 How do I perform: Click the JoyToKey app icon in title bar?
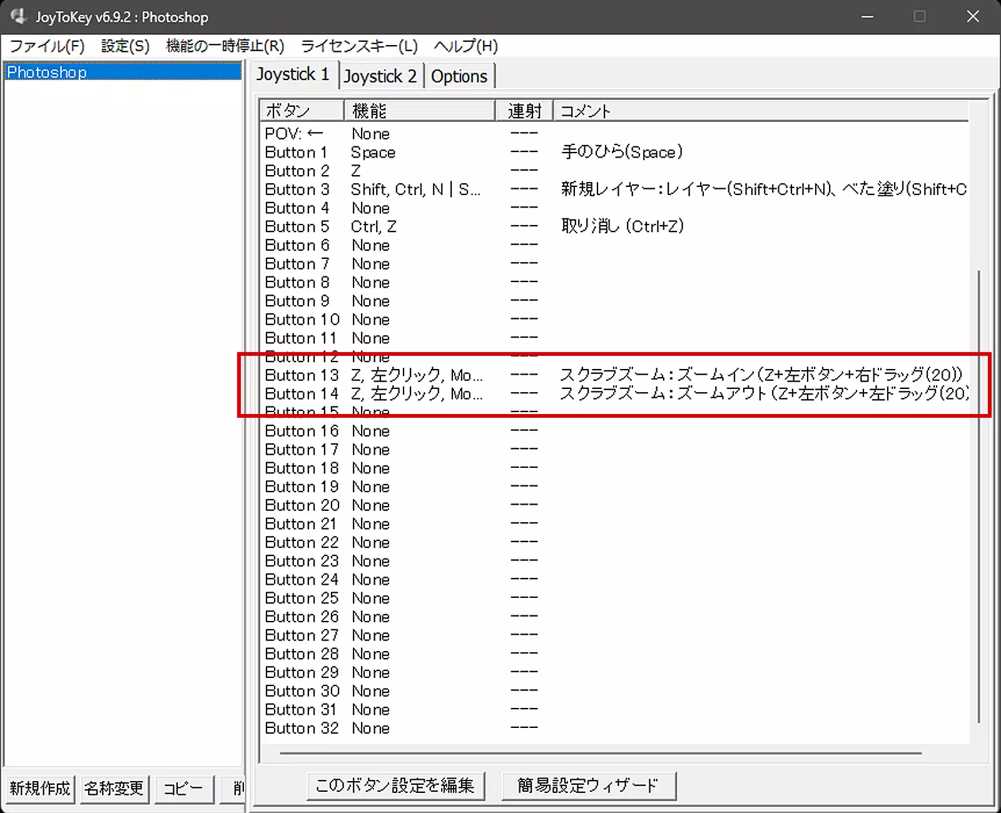click(x=19, y=16)
